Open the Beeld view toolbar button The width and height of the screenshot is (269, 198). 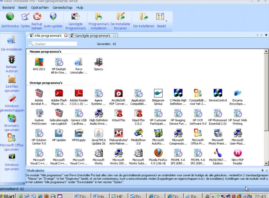(x=161, y=20)
